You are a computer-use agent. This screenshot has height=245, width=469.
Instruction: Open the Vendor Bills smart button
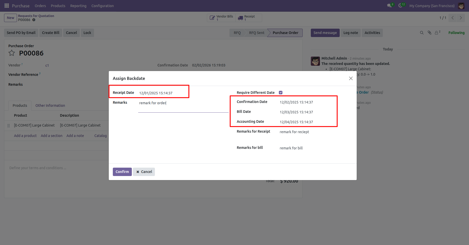click(221, 18)
